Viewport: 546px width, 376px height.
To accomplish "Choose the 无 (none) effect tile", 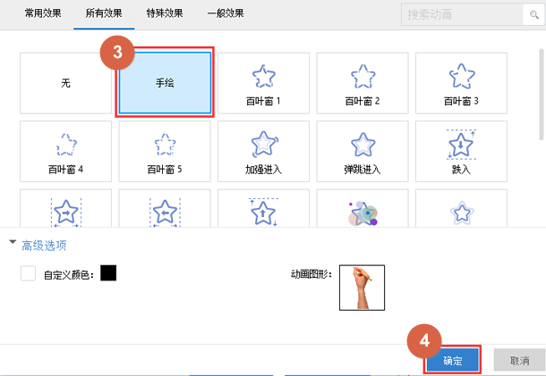I will coord(65,83).
